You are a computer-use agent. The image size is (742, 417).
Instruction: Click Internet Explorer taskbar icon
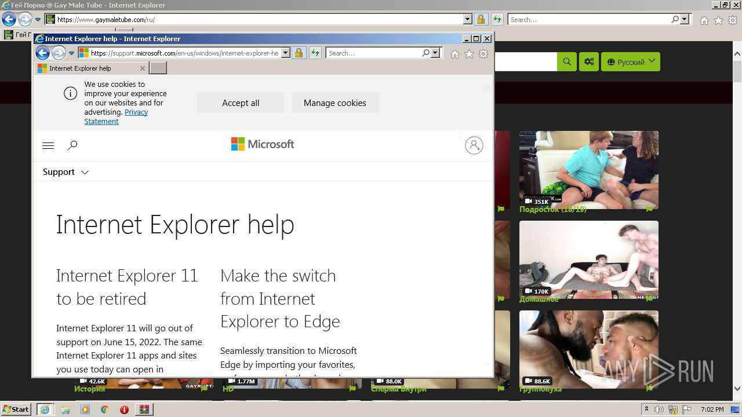45,409
